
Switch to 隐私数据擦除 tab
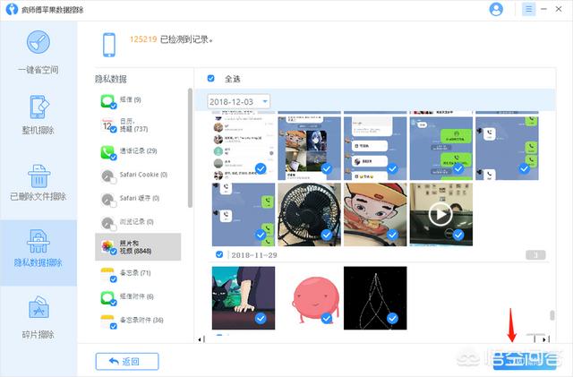click(x=38, y=246)
